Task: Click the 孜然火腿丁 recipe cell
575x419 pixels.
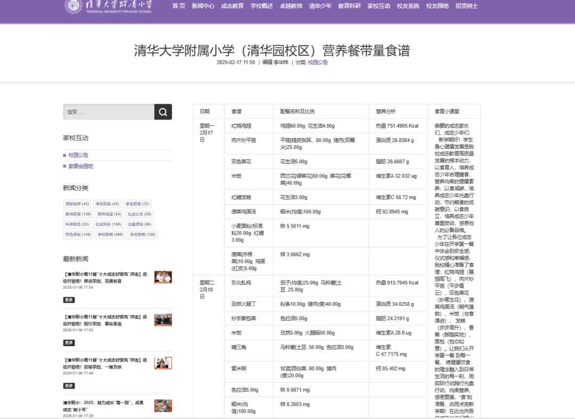Action: point(249,304)
